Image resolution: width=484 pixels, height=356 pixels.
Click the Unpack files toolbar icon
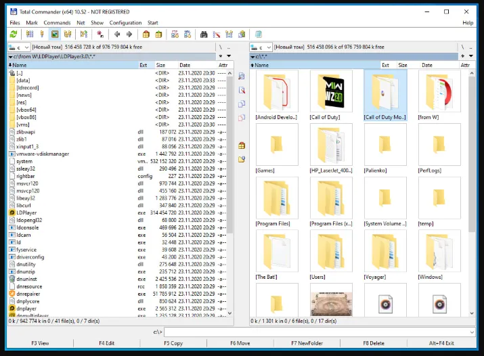[158, 35]
